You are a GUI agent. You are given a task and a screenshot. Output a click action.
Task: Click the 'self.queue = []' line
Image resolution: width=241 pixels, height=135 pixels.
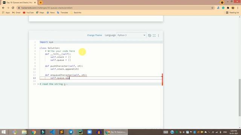pos(61,60)
